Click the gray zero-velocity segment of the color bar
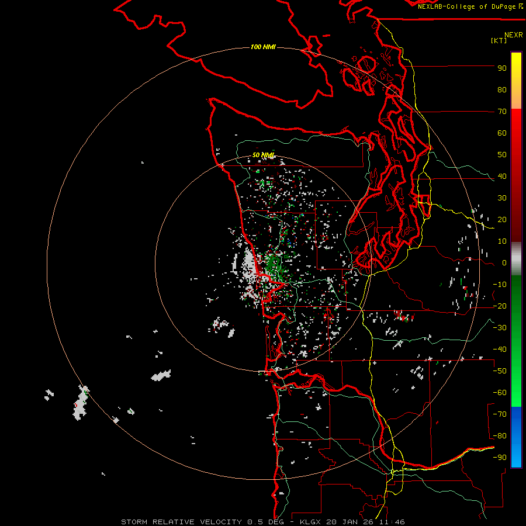Viewport: 526px width, 526px height. (x=516, y=259)
